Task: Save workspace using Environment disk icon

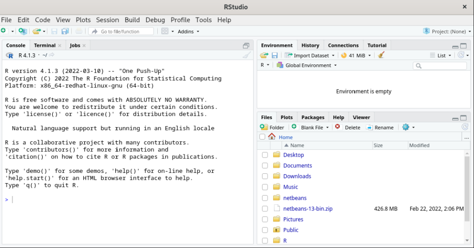Action: point(274,56)
